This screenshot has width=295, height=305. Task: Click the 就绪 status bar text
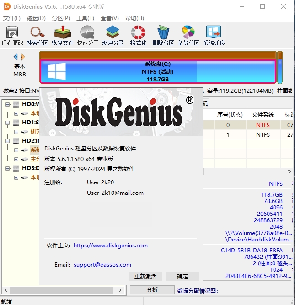6,301
